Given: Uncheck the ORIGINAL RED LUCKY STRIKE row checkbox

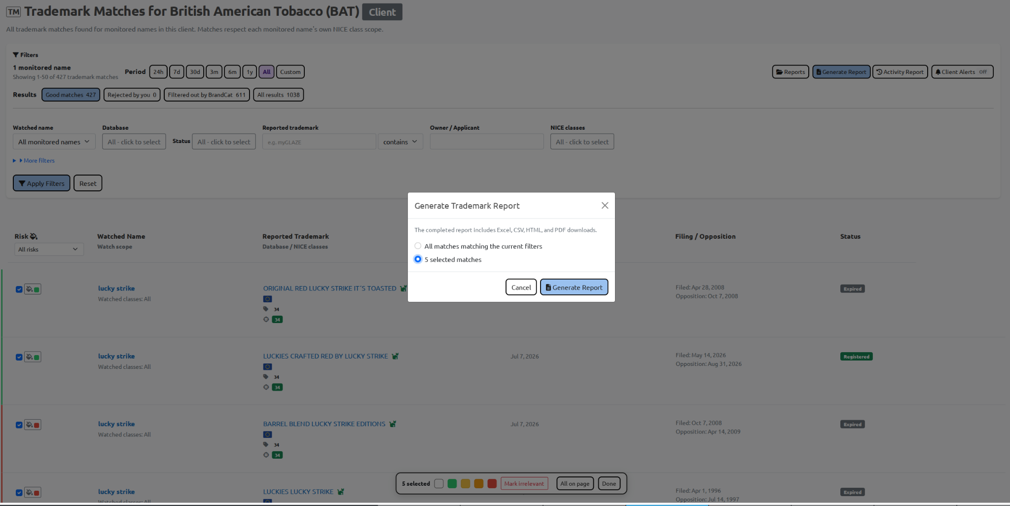Looking at the screenshot, I should pyautogui.click(x=19, y=289).
